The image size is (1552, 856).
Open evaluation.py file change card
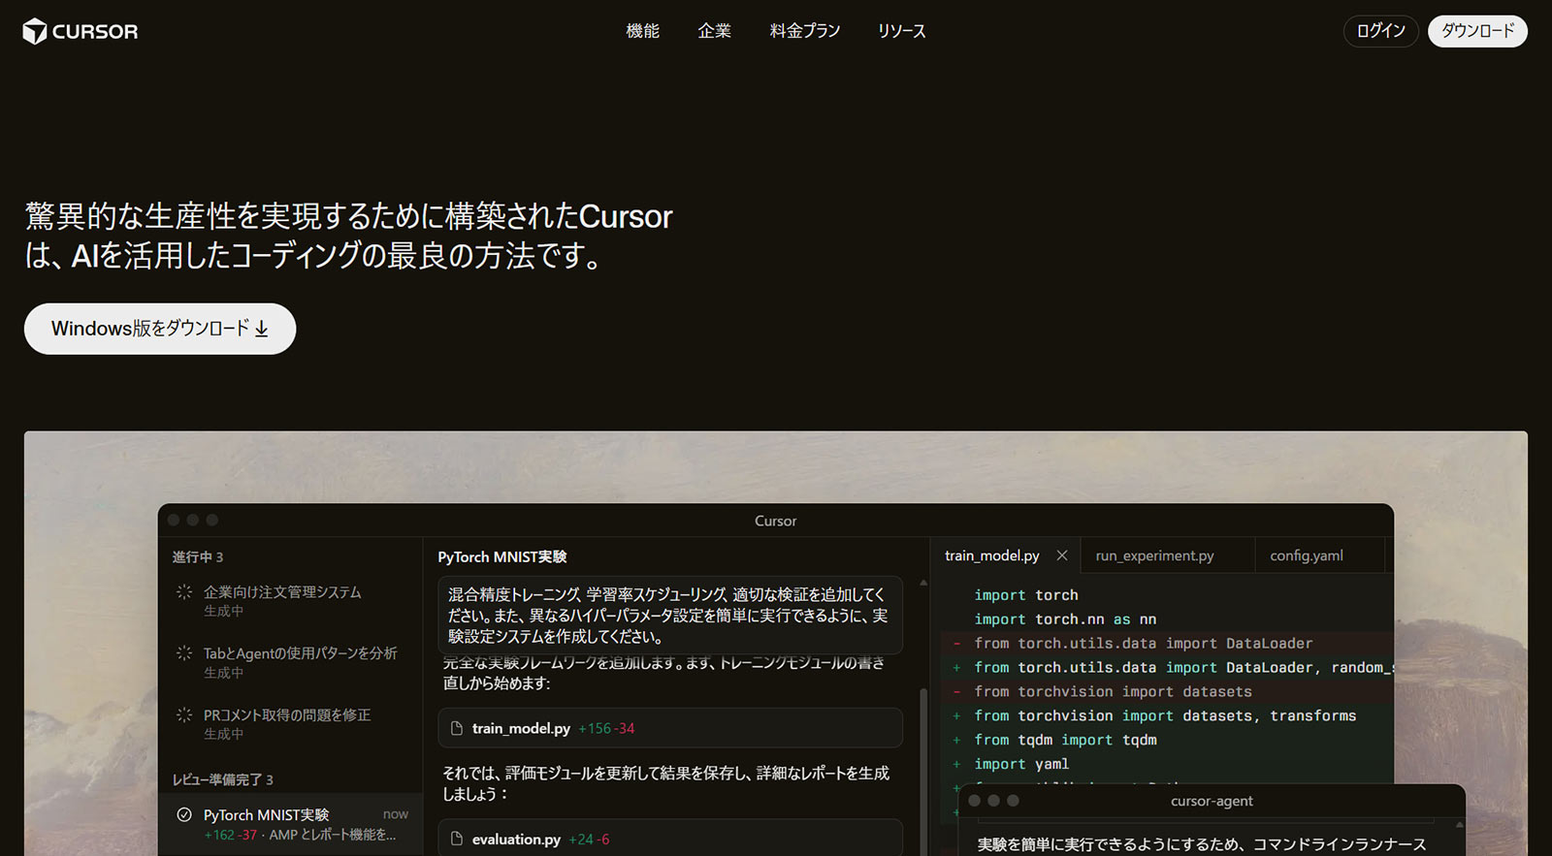click(x=670, y=838)
